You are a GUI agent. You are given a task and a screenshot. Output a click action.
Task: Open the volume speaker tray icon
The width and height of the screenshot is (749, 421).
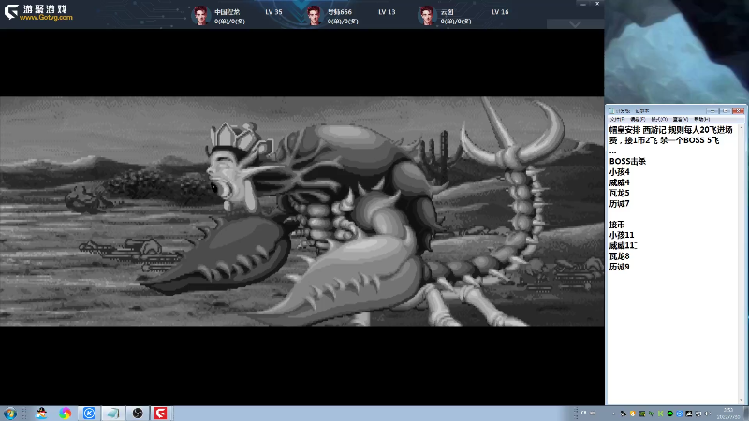pyautogui.click(x=708, y=414)
